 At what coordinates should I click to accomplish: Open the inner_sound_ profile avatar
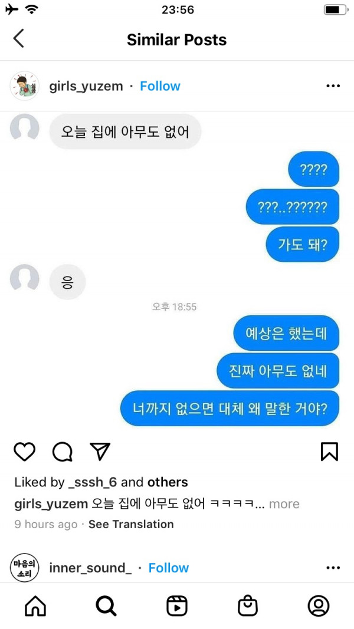tap(24, 568)
